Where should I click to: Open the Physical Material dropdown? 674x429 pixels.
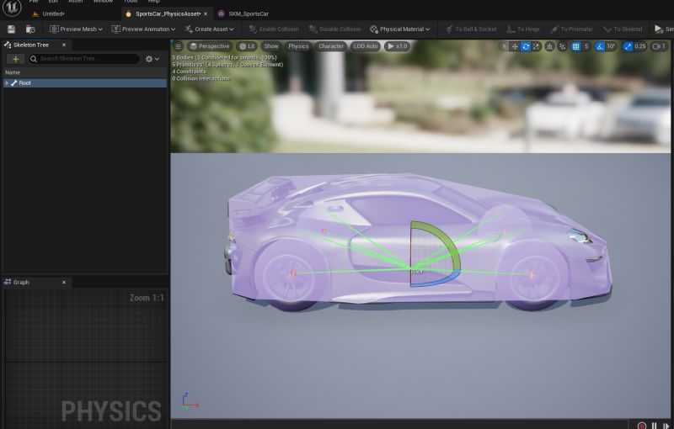[399, 29]
